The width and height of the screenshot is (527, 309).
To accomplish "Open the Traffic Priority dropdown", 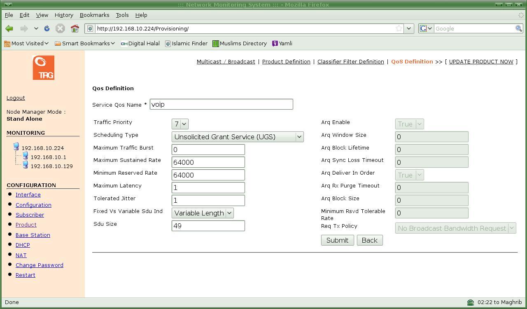I will (x=180, y=124).
